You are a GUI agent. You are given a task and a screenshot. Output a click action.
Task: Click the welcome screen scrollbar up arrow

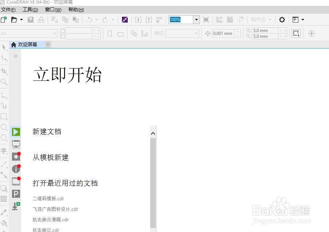pyautogui.click(x=153, y=133)
